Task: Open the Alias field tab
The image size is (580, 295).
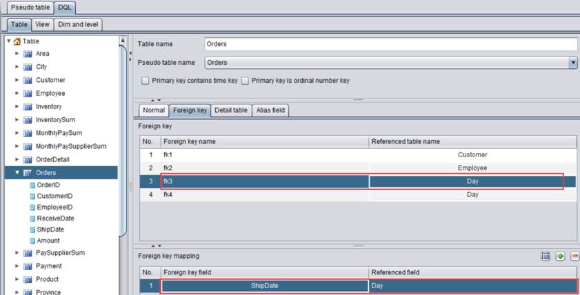Action: [x=270, y=110]
